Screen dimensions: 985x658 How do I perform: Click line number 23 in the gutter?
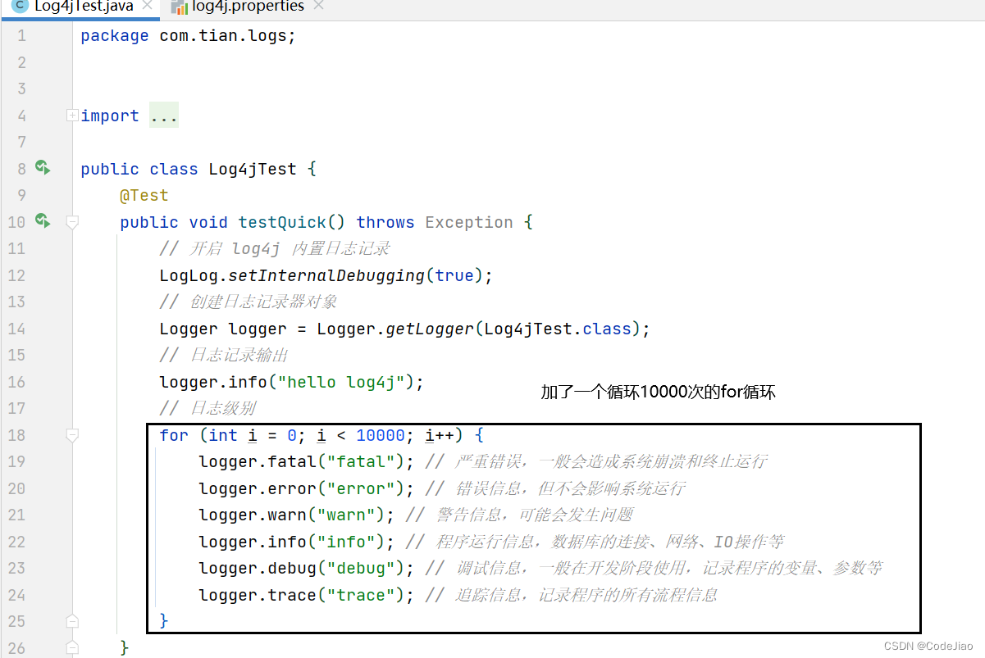(16, 568)
